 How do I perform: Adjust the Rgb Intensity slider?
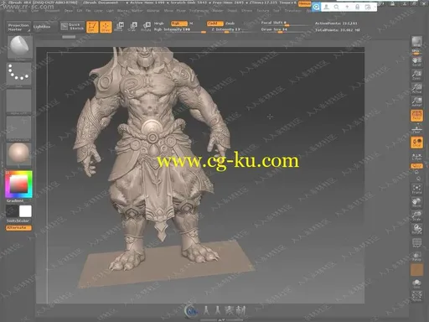[180, 29]
